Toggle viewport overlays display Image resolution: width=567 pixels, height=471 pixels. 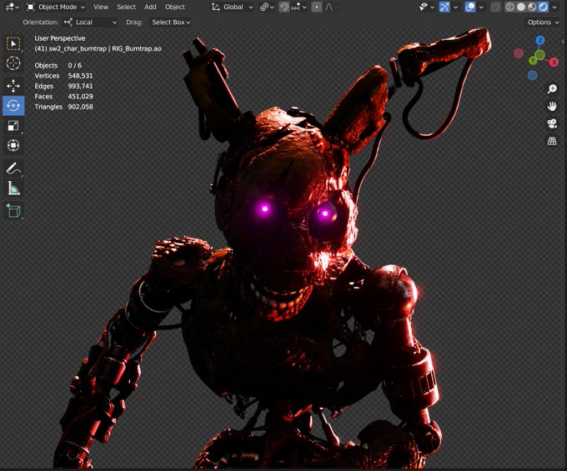(x=470, y=7)
